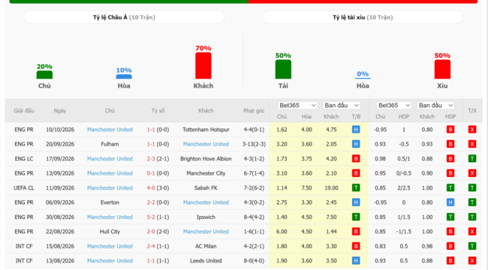Open Manchester United link in Tottenham Hotspur row
Image resolution: width=488 pixels, height=270 pixels.
(x=110, y=130)
